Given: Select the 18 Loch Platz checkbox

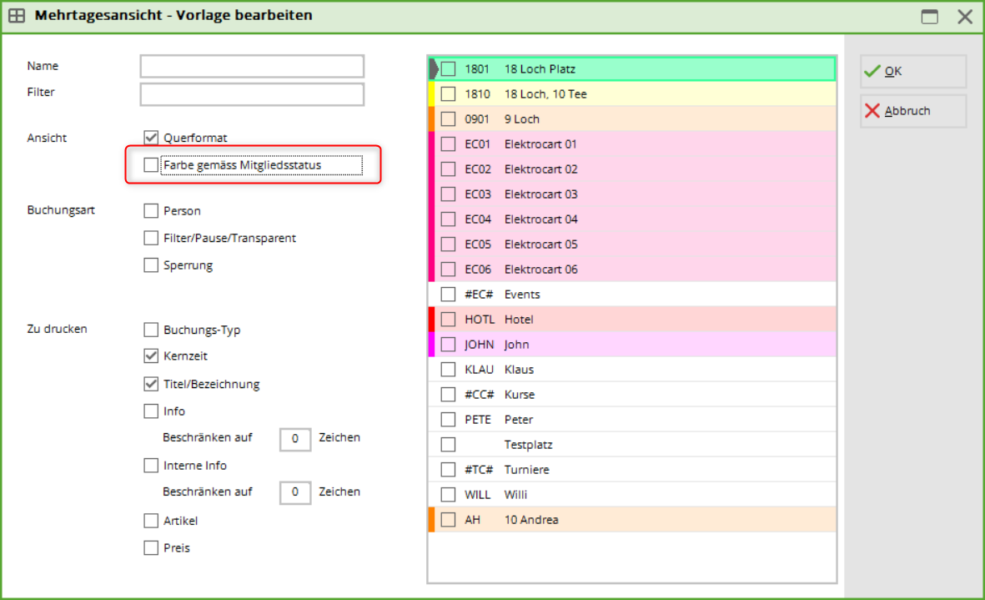Looking at the screenshot, I should [449, 69].
